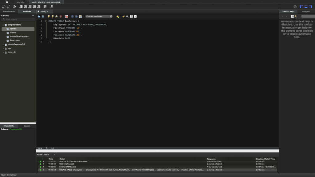Expand the HomeExpenseDB schema
Screen dimensions: 315x177
coord(3,45)
